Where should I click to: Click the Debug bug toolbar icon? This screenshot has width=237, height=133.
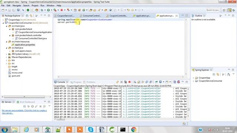coord(42,10)
